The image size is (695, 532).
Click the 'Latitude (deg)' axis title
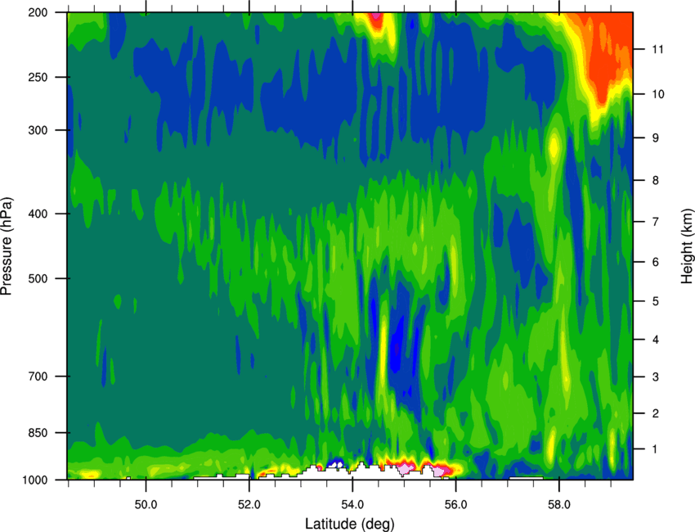(349, 524)
